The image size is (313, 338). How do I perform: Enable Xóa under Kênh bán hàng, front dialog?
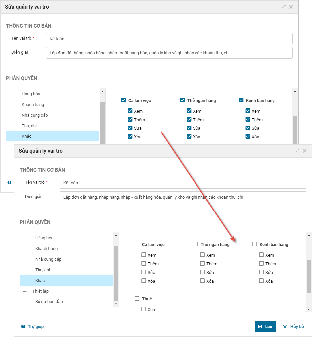[x=261, y=281]
